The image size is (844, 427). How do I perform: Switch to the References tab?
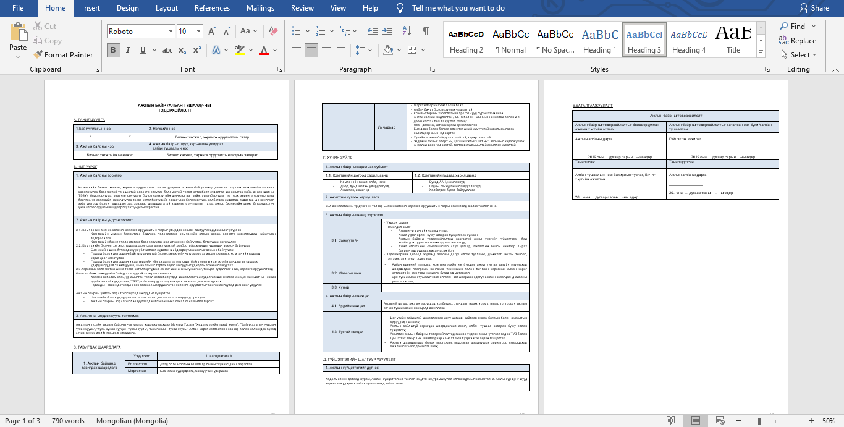tap(212, 8)
